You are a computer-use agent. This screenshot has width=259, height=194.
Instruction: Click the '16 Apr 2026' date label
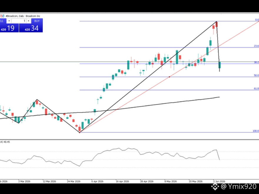(x=122, y=181)
